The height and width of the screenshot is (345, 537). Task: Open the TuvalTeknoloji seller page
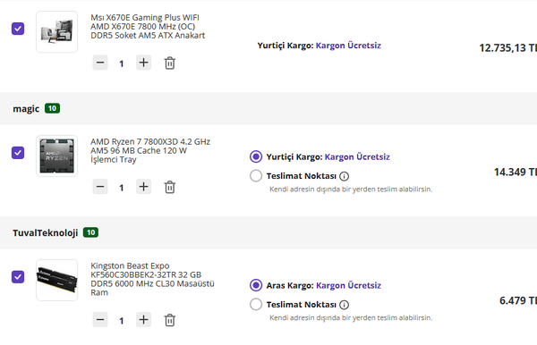46,233
